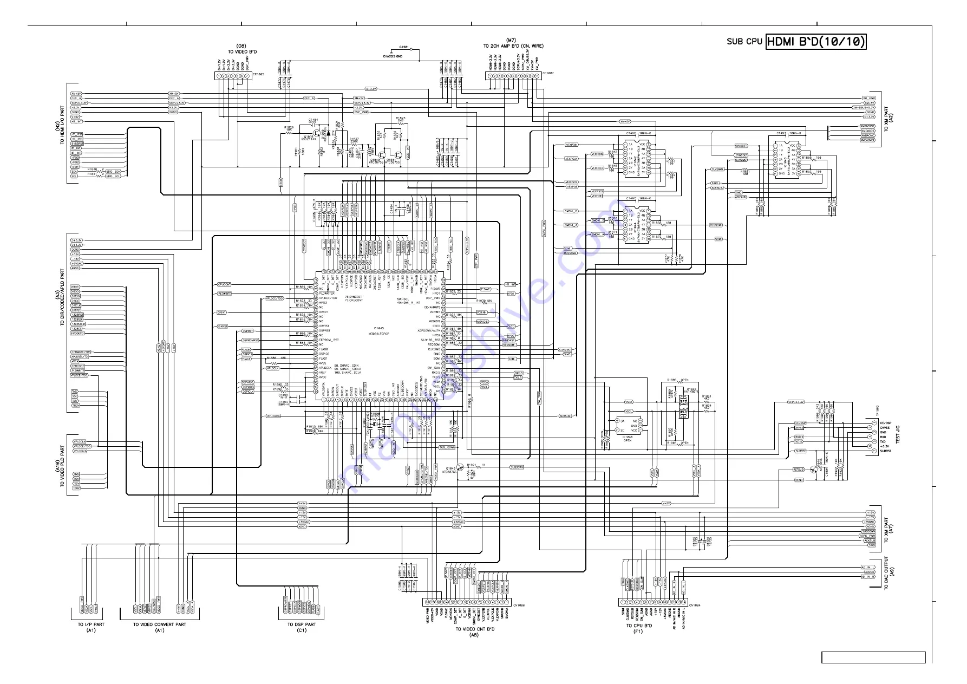
Task: Click the 'R1891 4K7' resistor label
Action: pyautogui.click(x=707, y=398)
